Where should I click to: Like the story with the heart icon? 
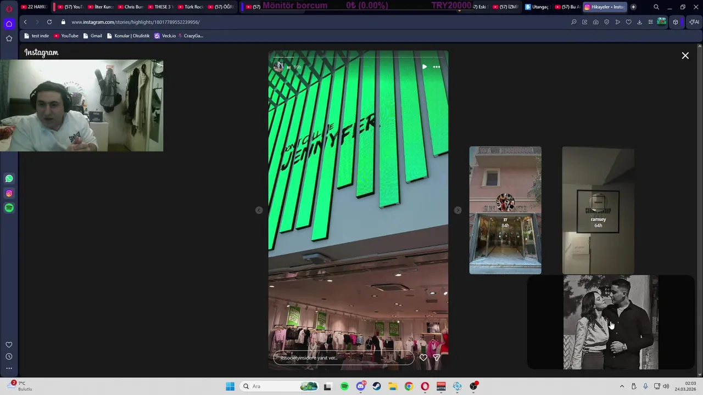(x=423, y=357)
